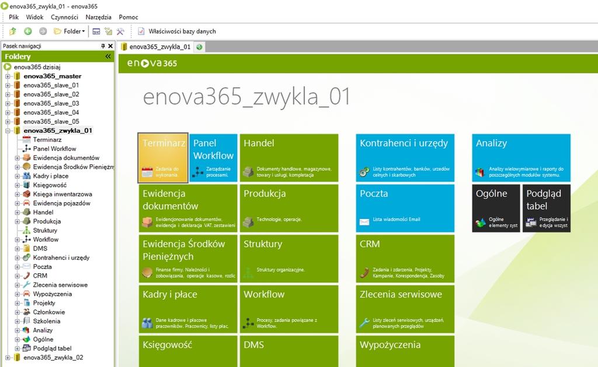The width and height of the screenshot is (598, 367).
Task: Open Ewidencja Środków Pieniężnych tile
Action: pos(188,259)
